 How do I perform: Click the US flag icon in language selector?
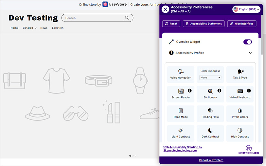coord(236,9)
